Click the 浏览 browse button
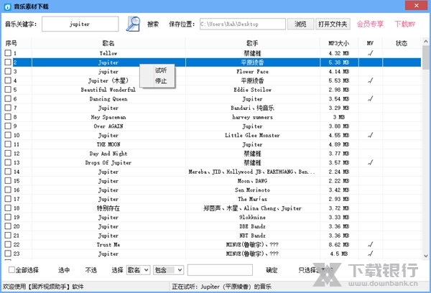The image size is (431, 293). 300,24
